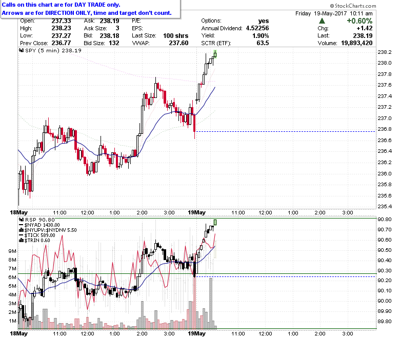Click the RSP 90.80 legend label
The width and height of the screenshot is (400, 338).
point(40,220)
